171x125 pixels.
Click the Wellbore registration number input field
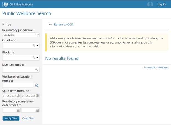pyautogui.click(x=18, y=86)
